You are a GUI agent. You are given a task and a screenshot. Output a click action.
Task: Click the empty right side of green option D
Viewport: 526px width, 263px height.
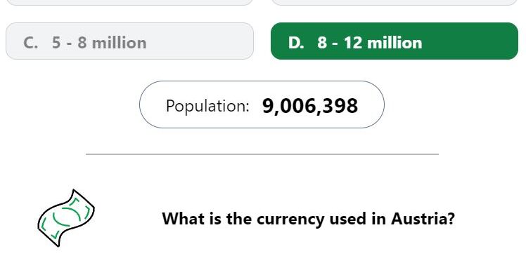[x=470, y=41]
